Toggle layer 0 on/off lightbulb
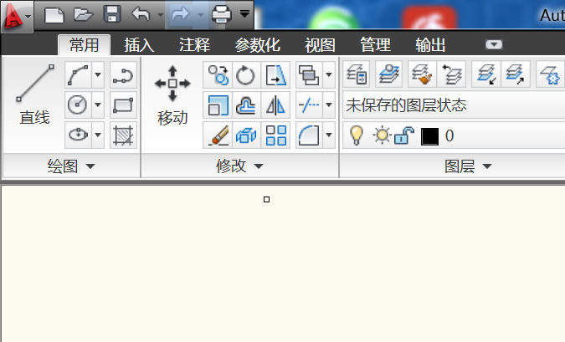The width and height of the screenshot is (565, 342). coord(356,135)
